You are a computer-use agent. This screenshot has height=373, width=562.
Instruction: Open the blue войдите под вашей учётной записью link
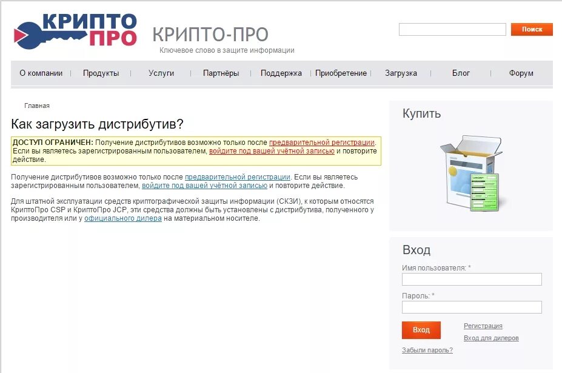pos(205,186)
